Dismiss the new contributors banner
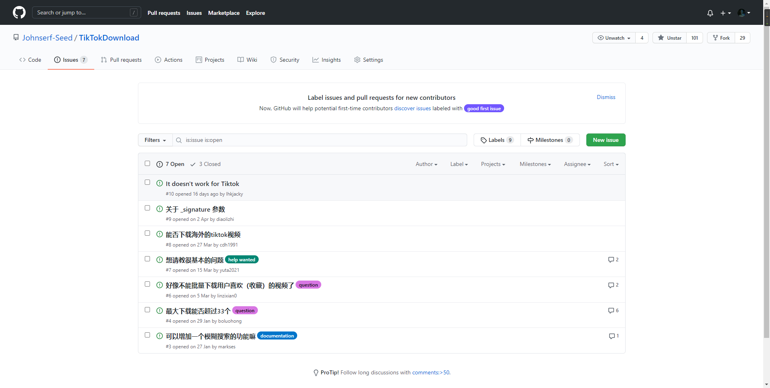The height and width of the screenshot is (388, 770). coord(606,97)
